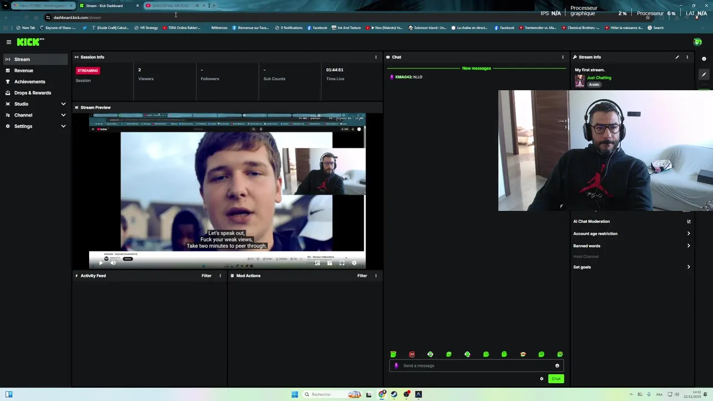The image size is (713, 401).
Task: Click the Just Chatting category thumbnail
Action: coord(580,81)
